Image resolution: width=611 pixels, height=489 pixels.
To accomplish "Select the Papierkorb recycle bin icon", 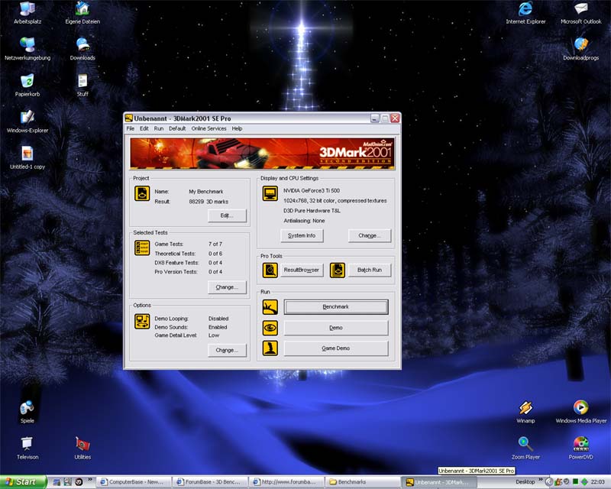I will (27, 86).
